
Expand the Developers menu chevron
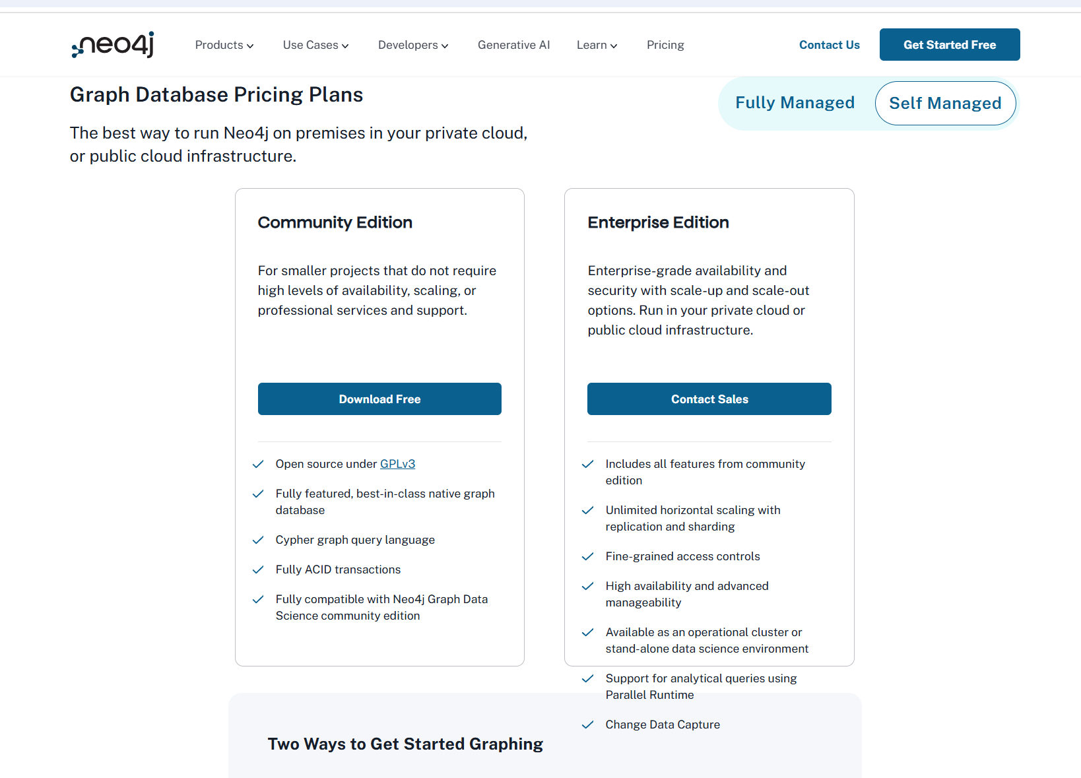click(x=445, y=46)
